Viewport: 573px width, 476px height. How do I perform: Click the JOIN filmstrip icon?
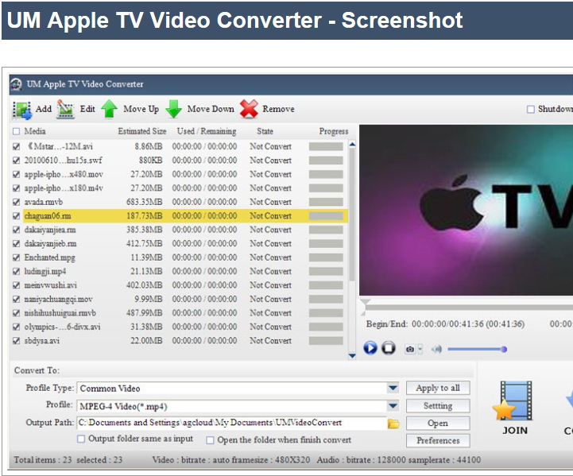coord(513,401)
